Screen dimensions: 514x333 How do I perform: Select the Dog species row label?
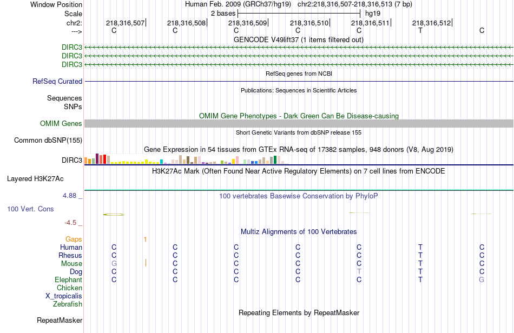[x=76, y=272]
